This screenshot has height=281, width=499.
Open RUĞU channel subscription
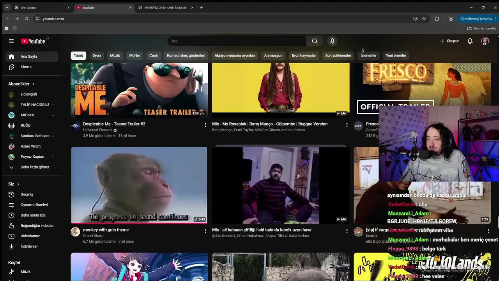point(32,125)
